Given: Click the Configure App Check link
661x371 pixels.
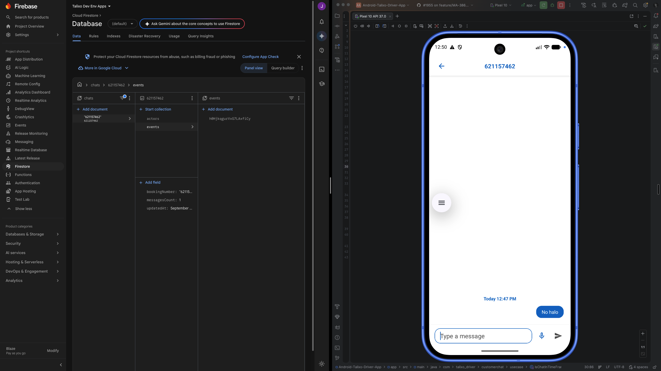Looking at the screenshot, I should tap(261, 57).
